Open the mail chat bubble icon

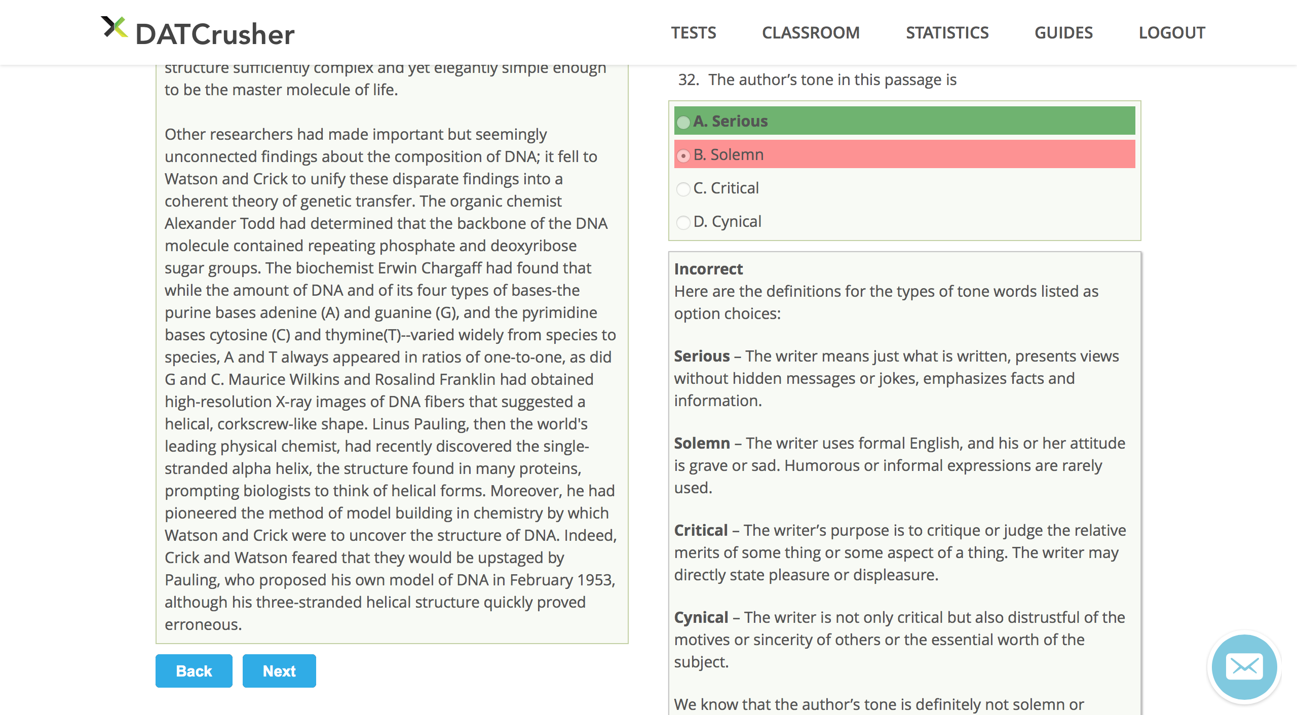pyautogui.click(x=1244, y=667)
